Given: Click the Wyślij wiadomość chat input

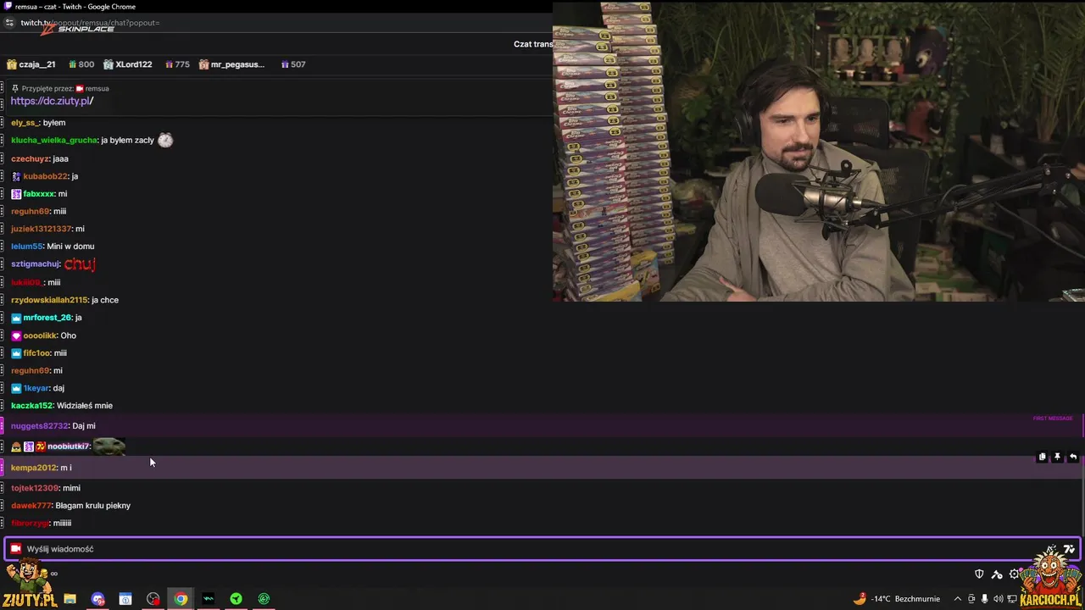Looking at the screenshot, I should pos(542,549).
